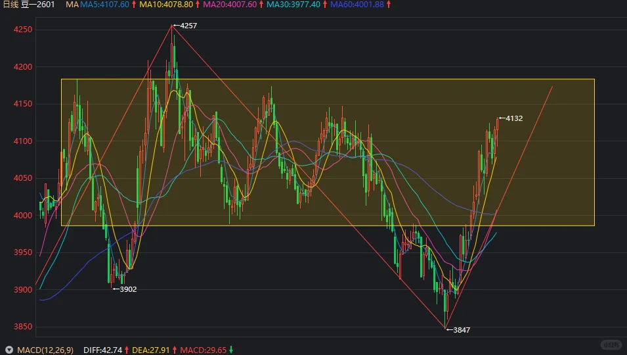Viewport: 627px width, 355px height.
Task: Click the DIFF:42.74 value
Action: tap(103, 350)
